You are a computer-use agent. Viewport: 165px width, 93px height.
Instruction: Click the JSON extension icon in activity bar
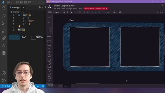(4, 53)
